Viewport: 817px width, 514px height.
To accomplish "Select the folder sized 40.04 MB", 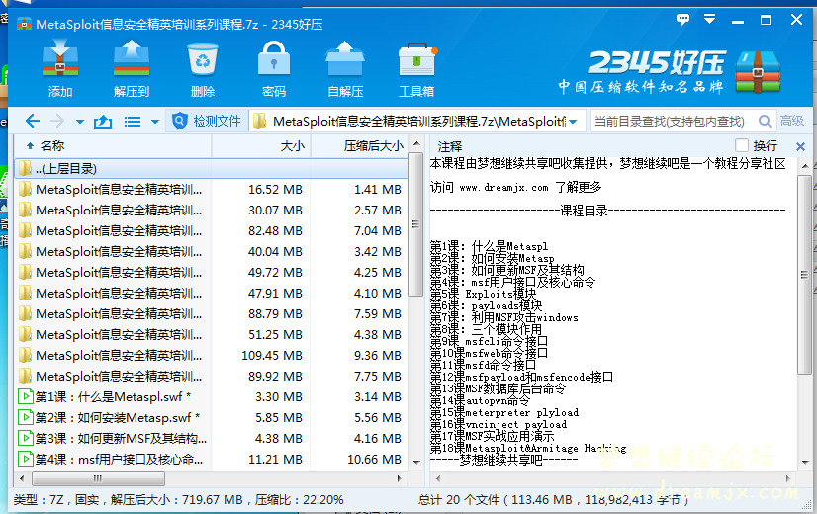I will tap(211, 251).
